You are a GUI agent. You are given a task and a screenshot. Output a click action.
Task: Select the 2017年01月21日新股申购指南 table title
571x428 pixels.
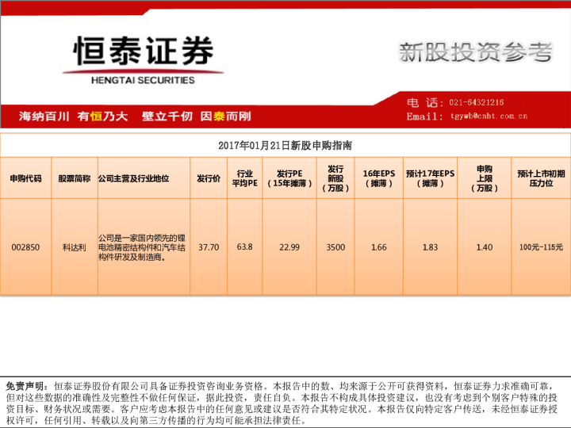tap(285, 146)
